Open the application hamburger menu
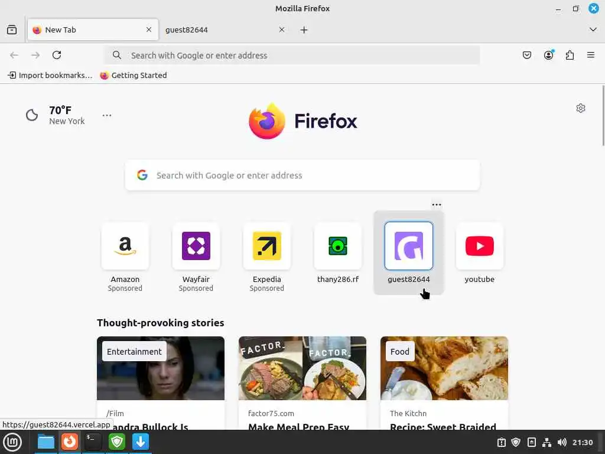This screenshot has height=454, width=605. point(591,55)
